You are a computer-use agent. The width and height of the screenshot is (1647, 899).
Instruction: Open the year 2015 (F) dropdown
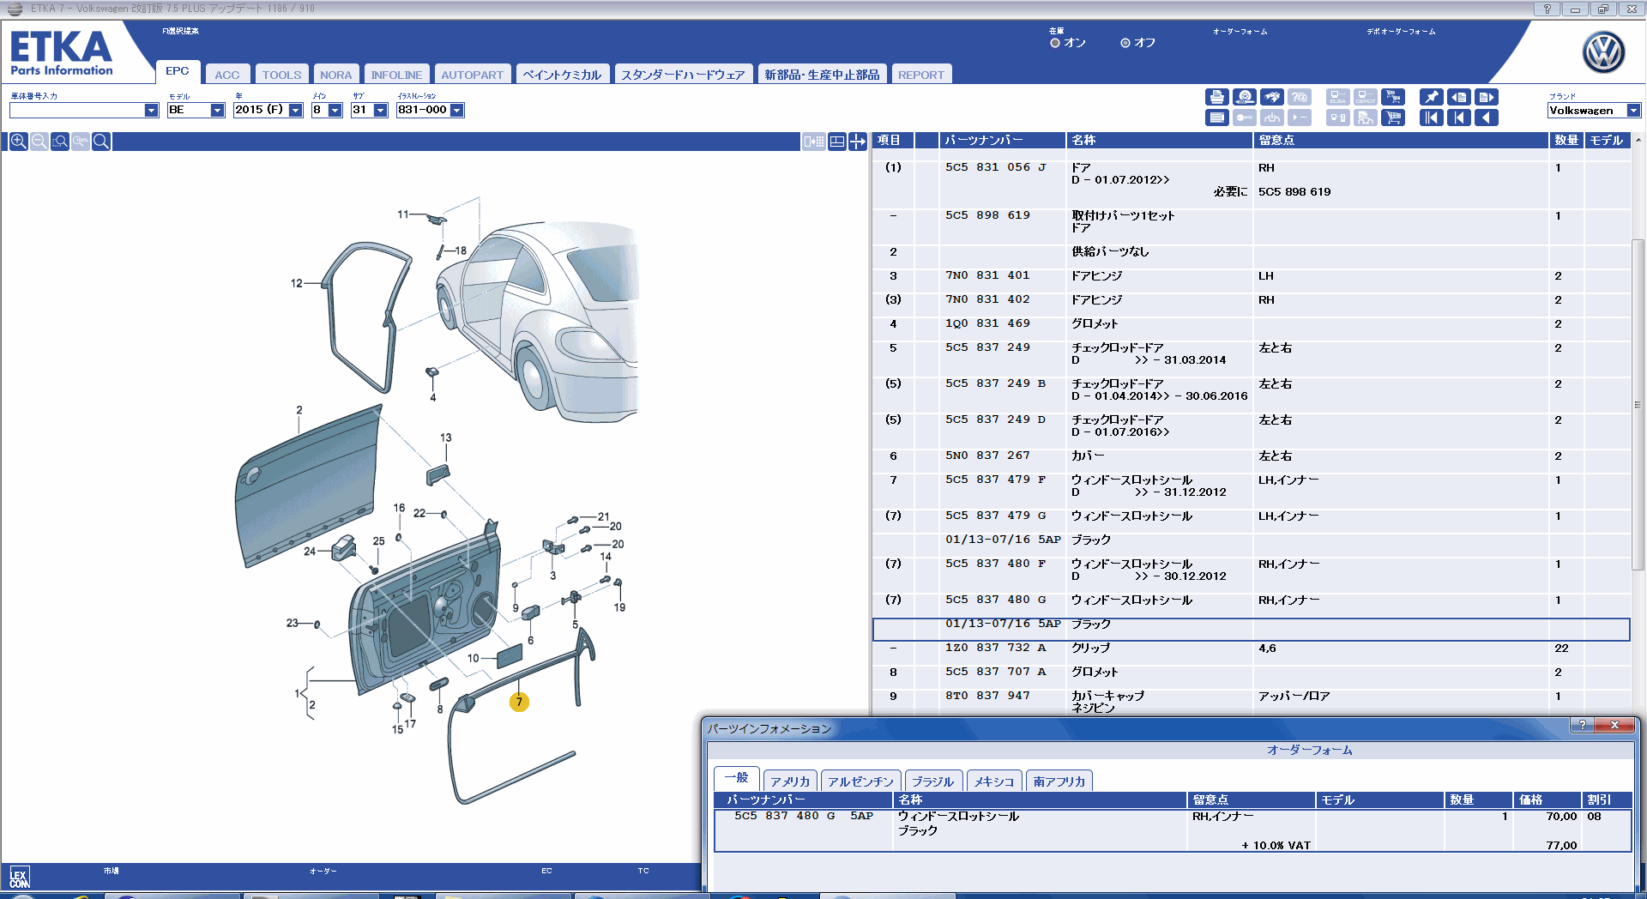(x=295, y=111)
